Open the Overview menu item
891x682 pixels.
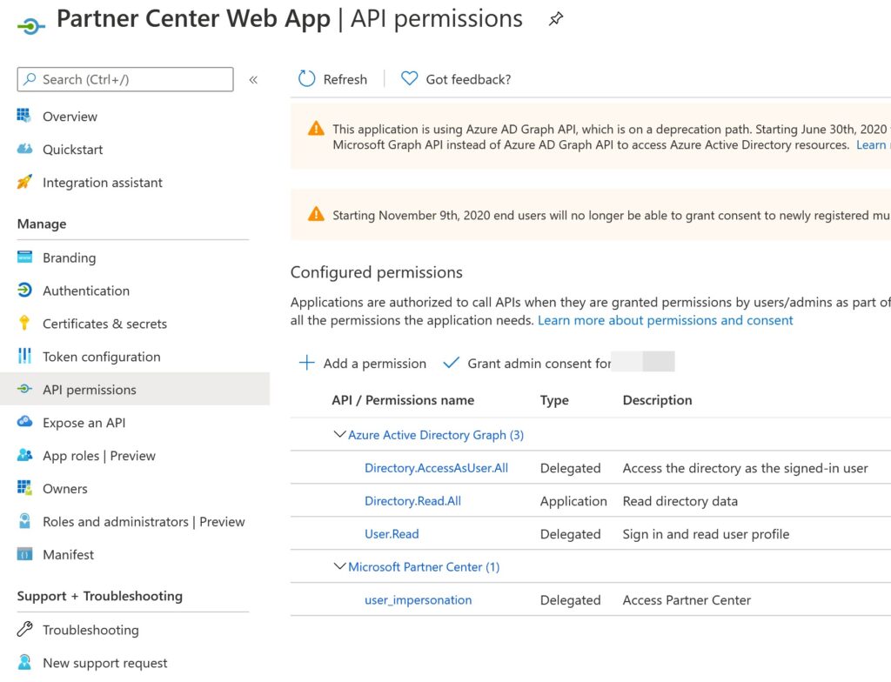click(70, 117)
